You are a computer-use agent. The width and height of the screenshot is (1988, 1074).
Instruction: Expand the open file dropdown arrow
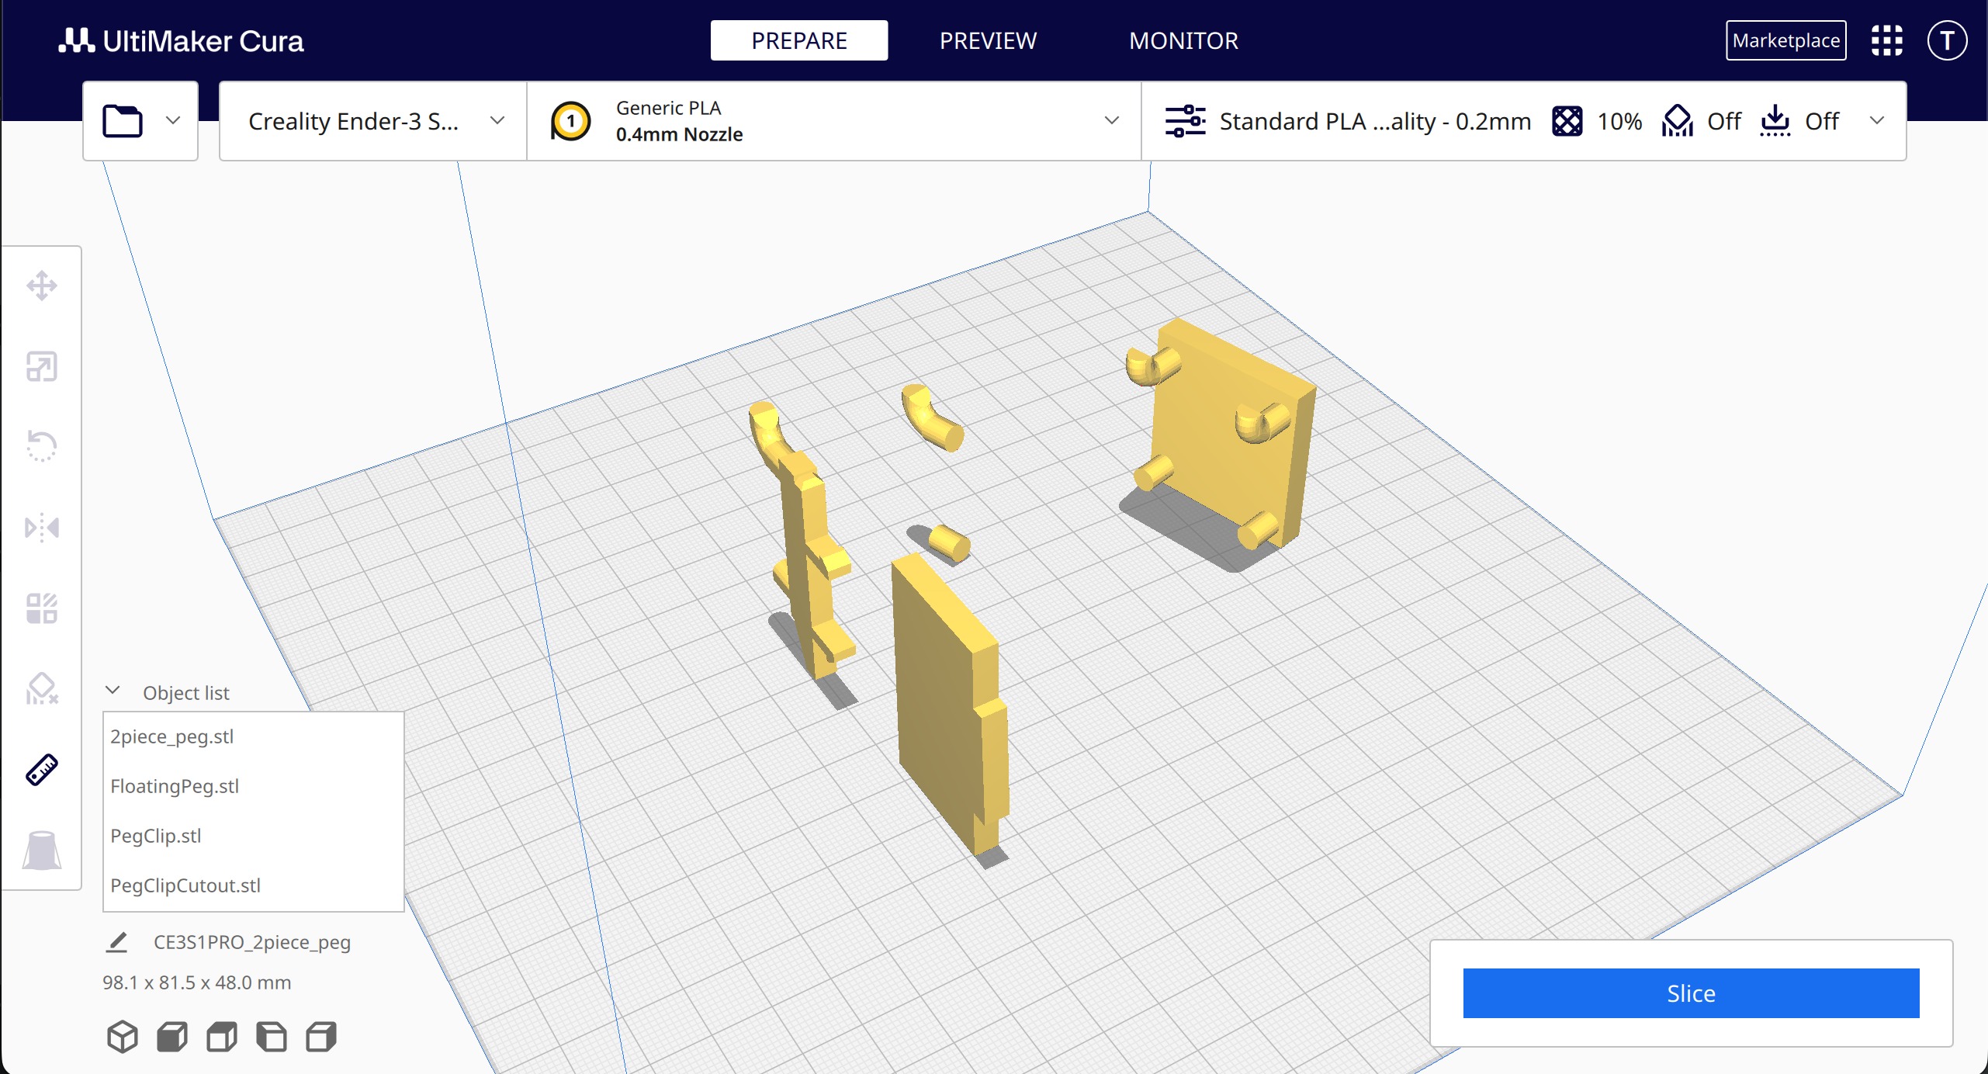tap(173, 121)
